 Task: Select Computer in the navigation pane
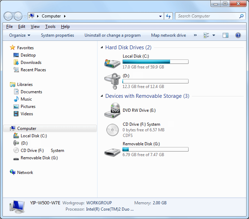(50, 129)
